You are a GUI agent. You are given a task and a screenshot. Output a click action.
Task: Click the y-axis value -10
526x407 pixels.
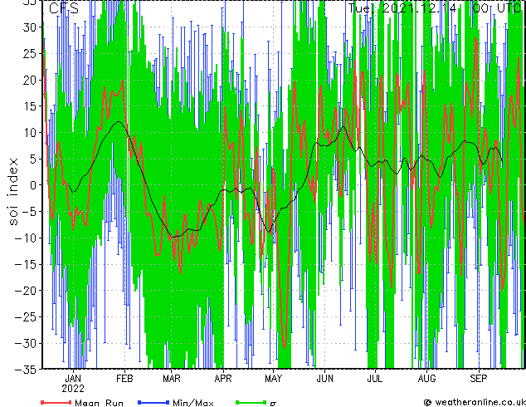click(x=26, y=238)
